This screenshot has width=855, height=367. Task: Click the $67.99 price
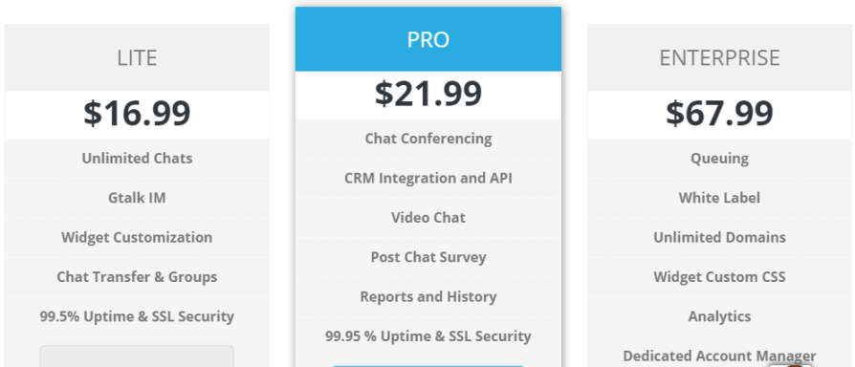click(719, 114)
